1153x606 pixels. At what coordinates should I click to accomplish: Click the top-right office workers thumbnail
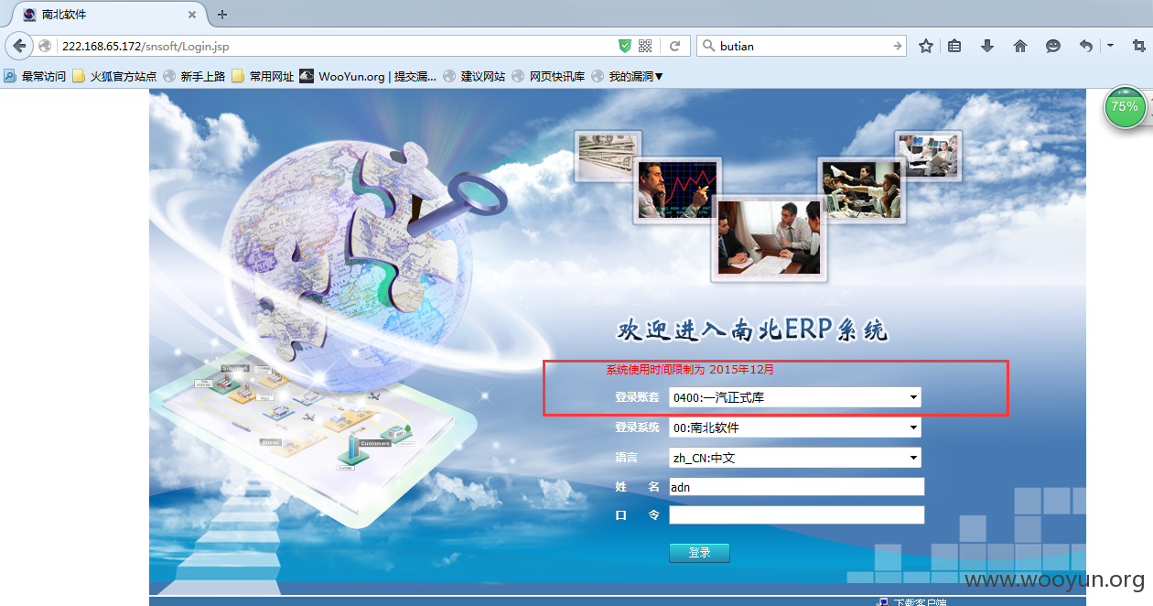coord(928,155)
